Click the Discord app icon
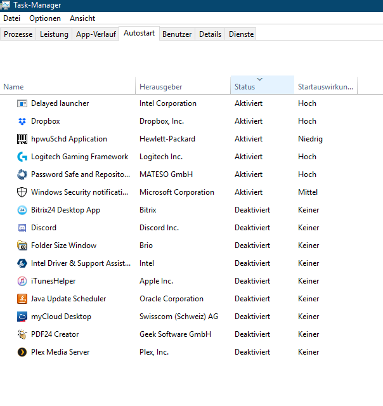Screen dimensions: 383x406 pyautogui.click(x=22, y=228)
